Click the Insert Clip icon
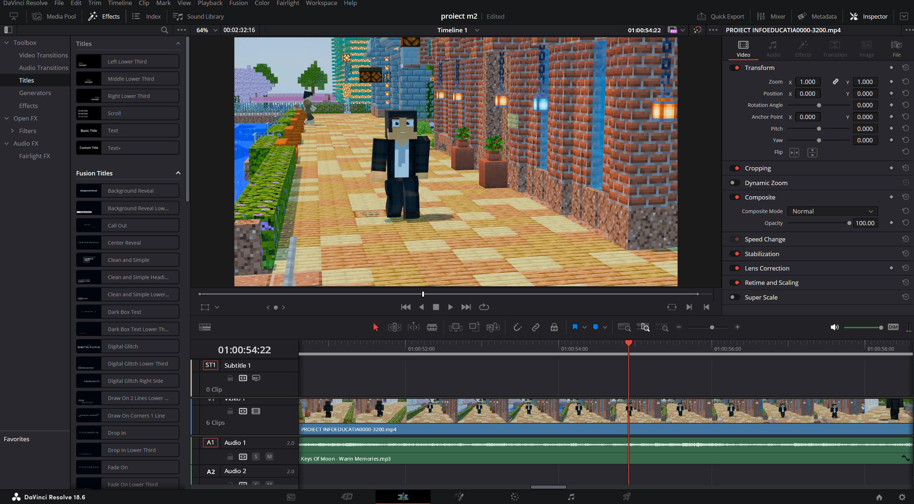 456,327
